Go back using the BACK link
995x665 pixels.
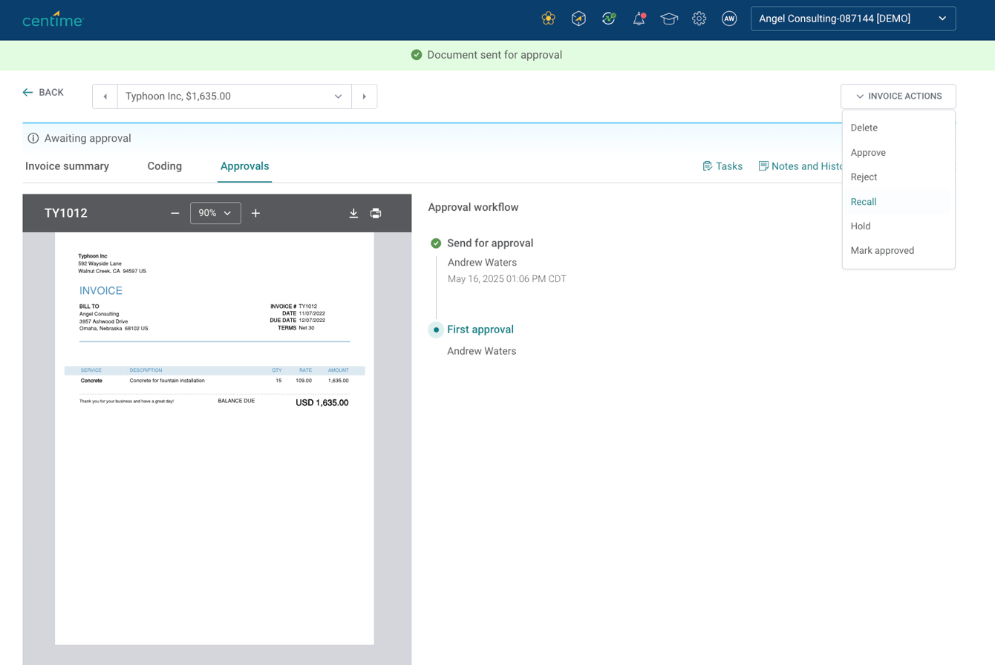pos(44,92)
